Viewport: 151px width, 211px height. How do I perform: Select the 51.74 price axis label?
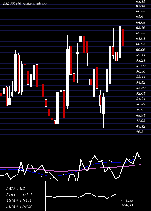(141, 99)
